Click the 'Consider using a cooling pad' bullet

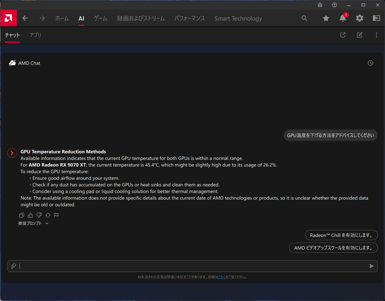(x=125, y=191)
